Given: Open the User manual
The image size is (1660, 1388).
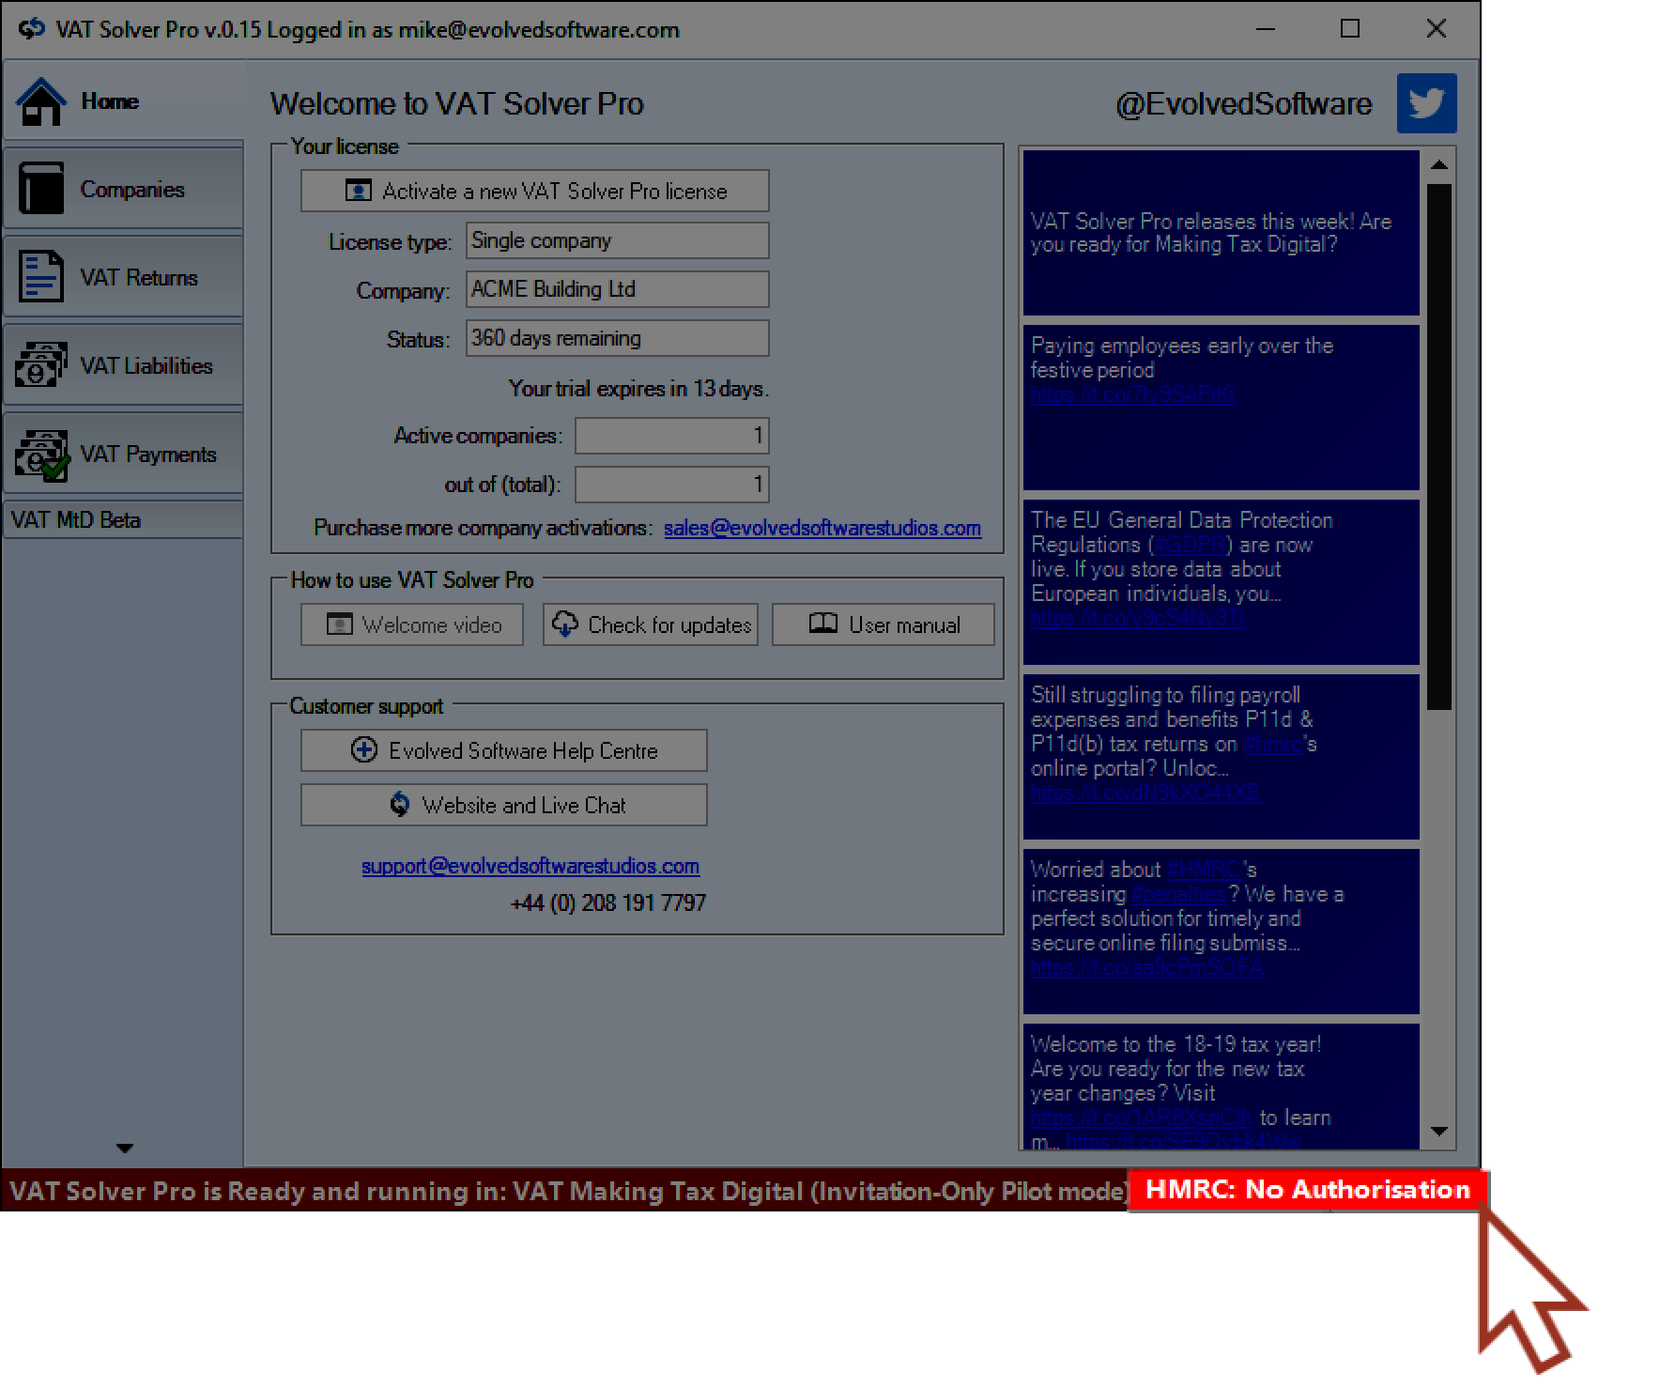Looking at the screenshot, I should pos(884,625).
